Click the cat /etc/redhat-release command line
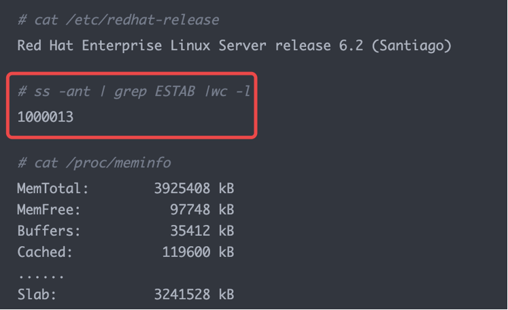508x310 pixels. coord(118,20)
